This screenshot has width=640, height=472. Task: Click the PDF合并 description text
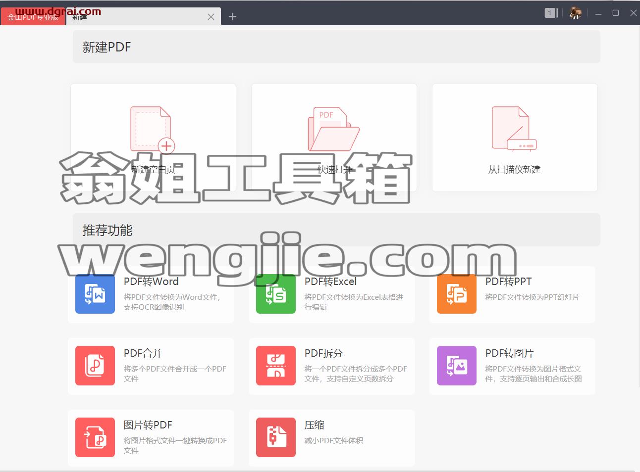175,374
